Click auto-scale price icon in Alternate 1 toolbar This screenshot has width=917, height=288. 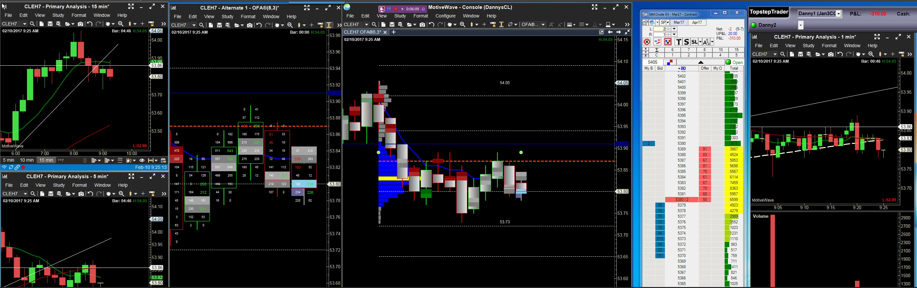point(329,25)
